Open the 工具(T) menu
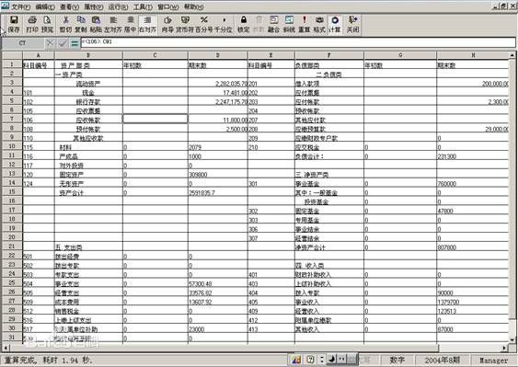The height and width of the screenshot is (367, 518). click(x=143, y=6)
